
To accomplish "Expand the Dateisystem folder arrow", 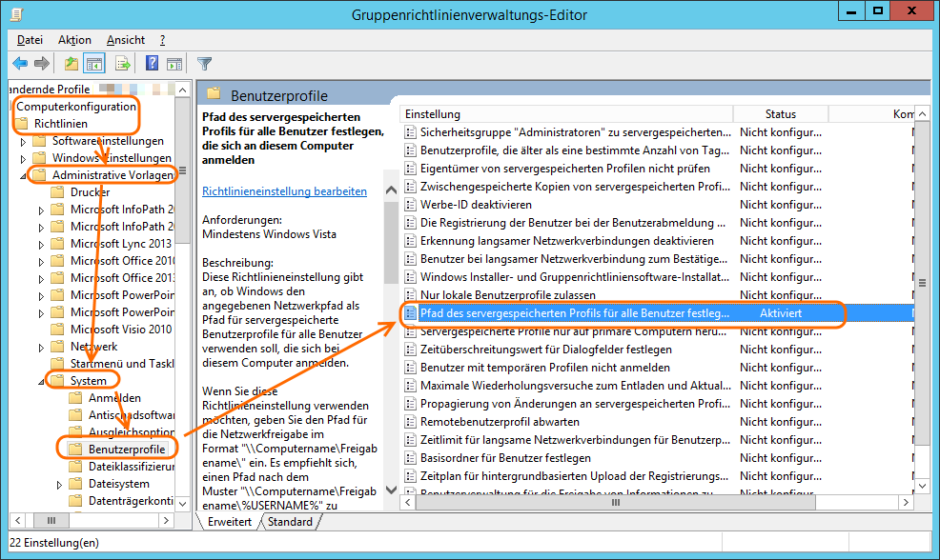I will (x=60, y=484).
